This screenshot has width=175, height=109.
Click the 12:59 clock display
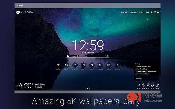tap(88, 45)
